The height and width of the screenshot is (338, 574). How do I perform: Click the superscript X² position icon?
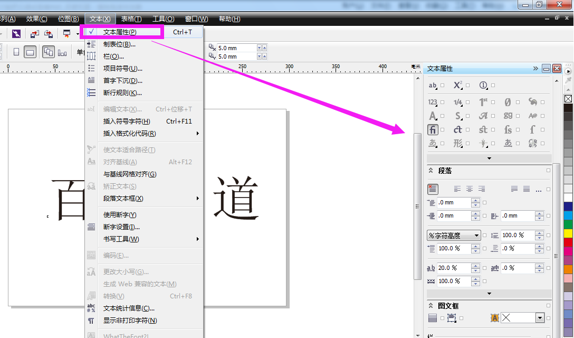click(x=457, y=85)
